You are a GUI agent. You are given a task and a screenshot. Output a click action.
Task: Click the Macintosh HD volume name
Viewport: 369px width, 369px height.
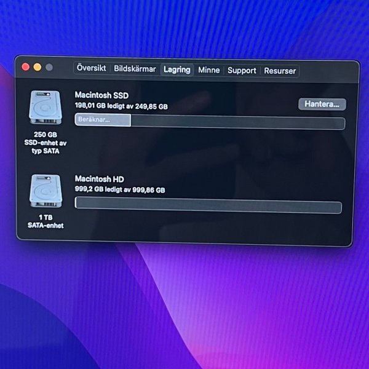[99, 179]
